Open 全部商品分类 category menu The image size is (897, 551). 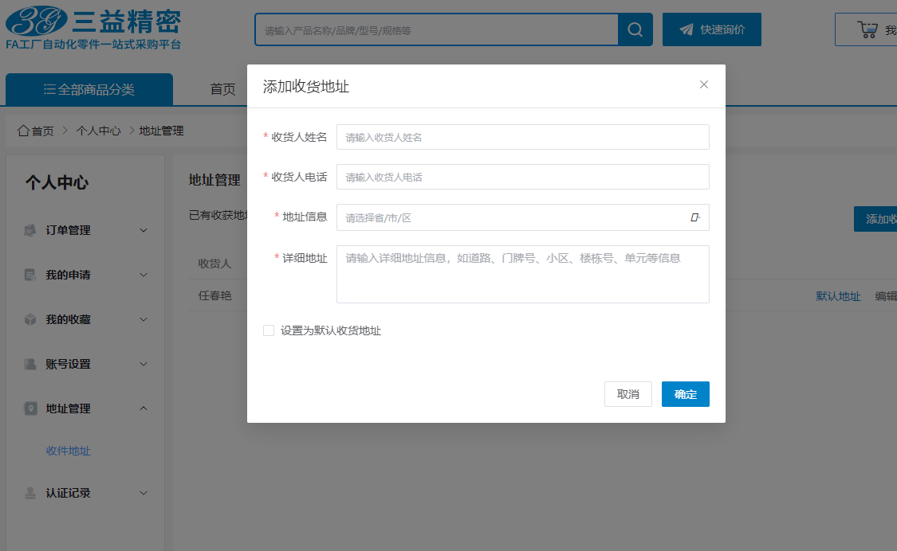(89, 89)
